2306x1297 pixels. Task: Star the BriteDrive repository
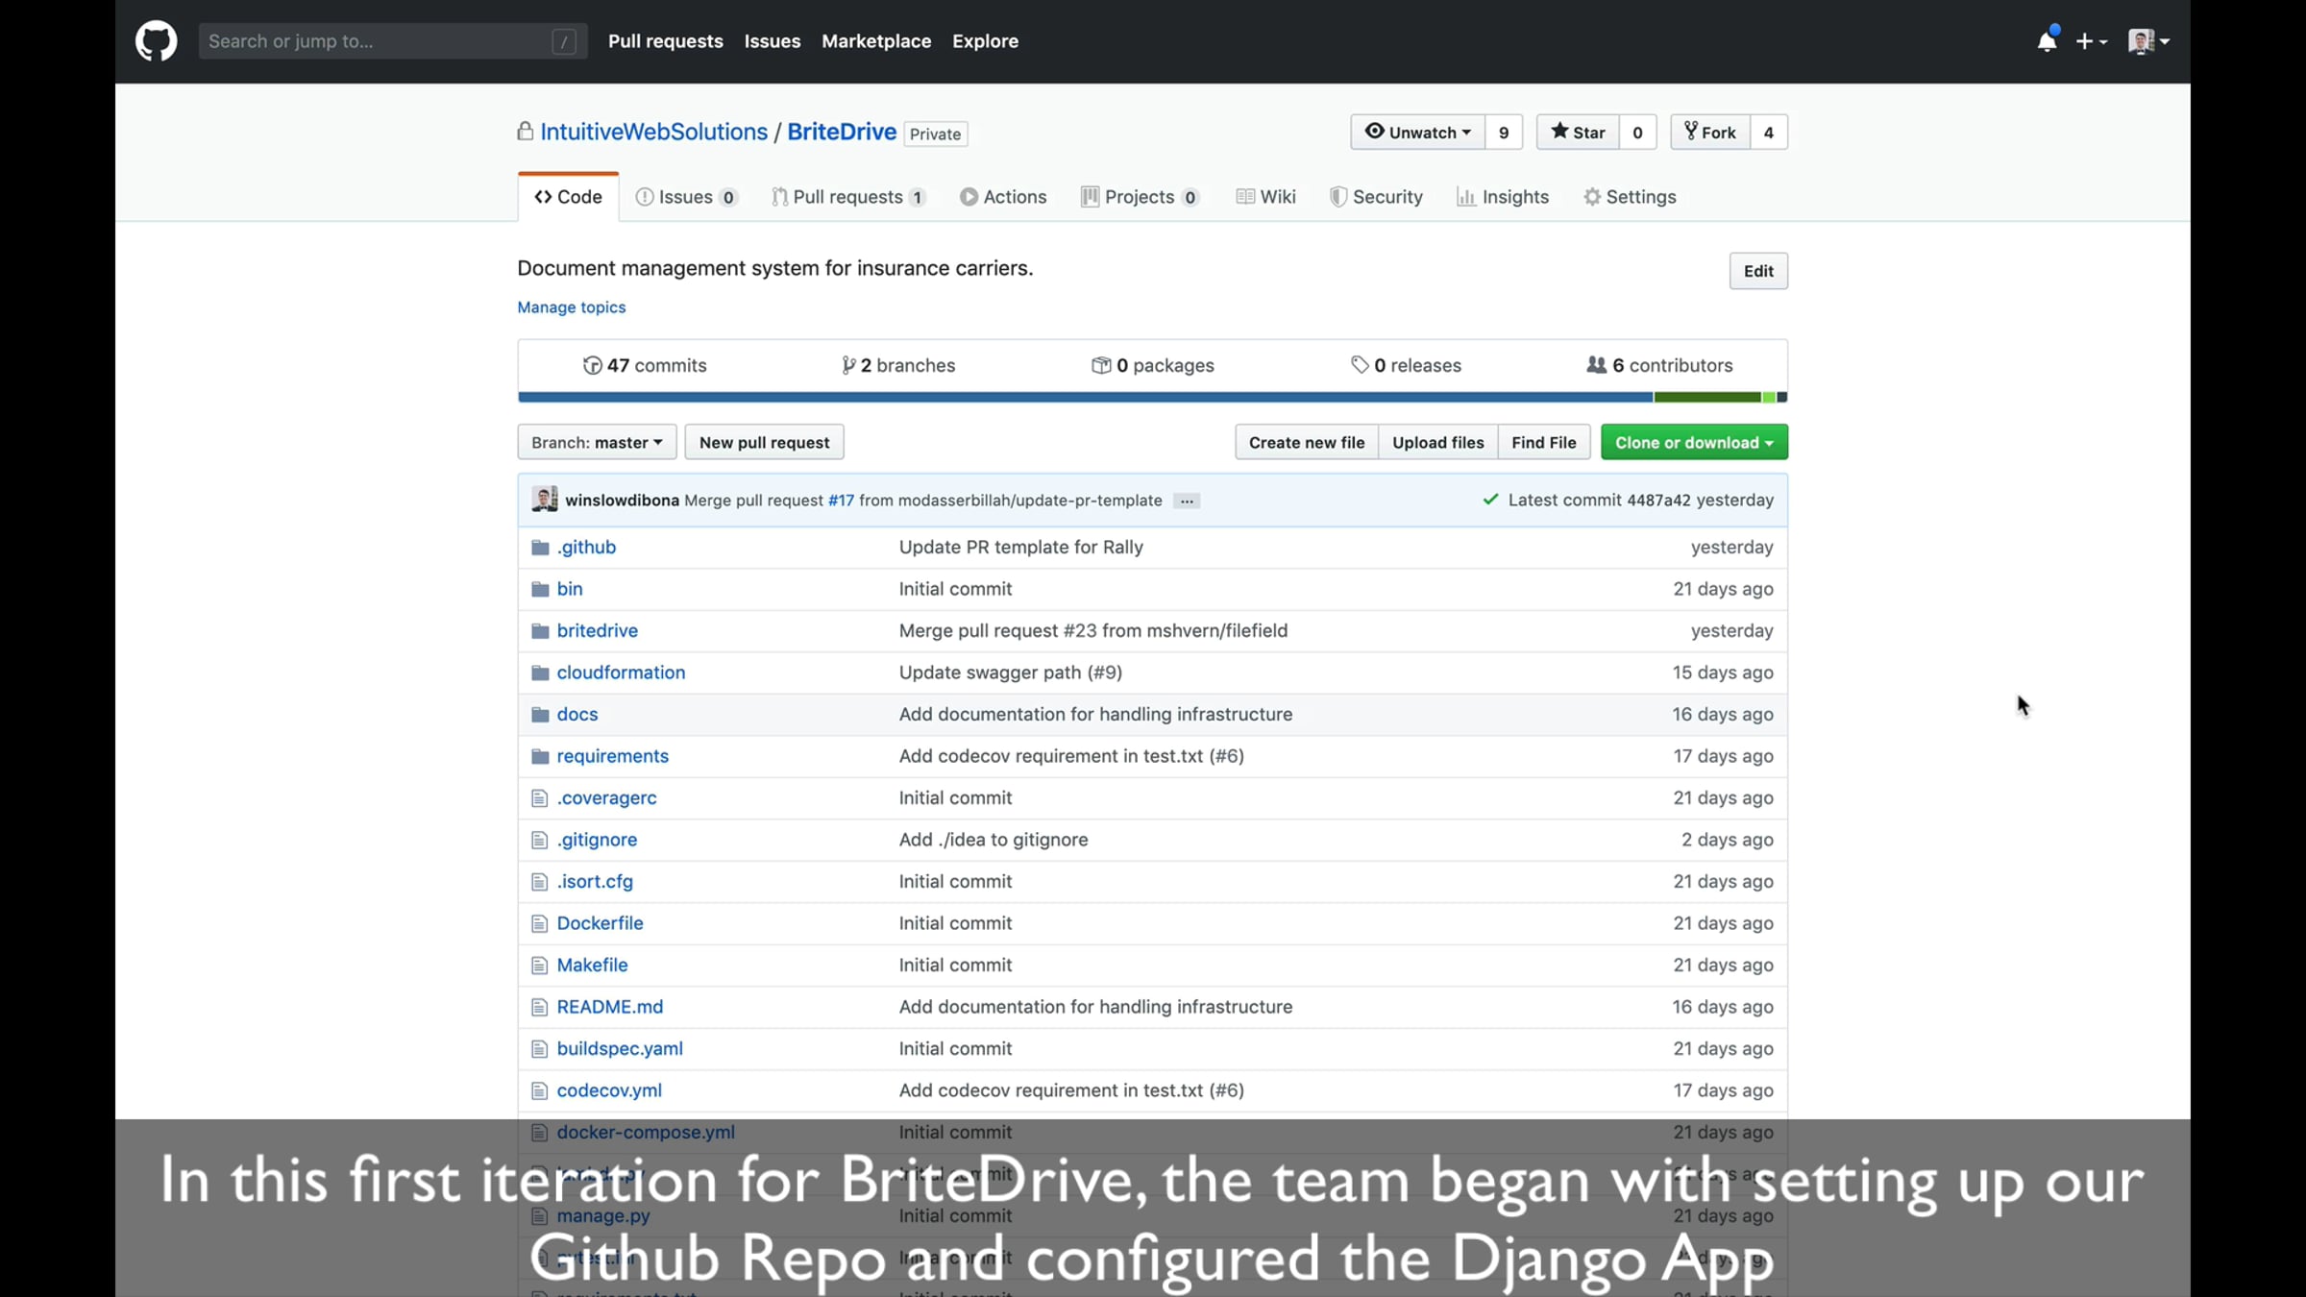coord(1578,133)
